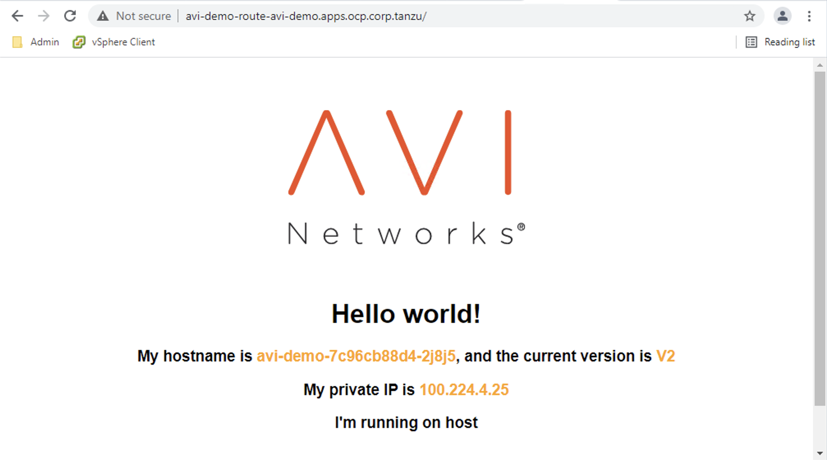Click the browser back arrow
The width and height of the screenshot is (827, 460).
pyautogui.click(x=17, y=16)
